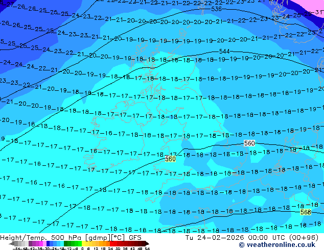Pick the dark blue segment of the scale
The image size is (324, 250).
tap(48, 244)
